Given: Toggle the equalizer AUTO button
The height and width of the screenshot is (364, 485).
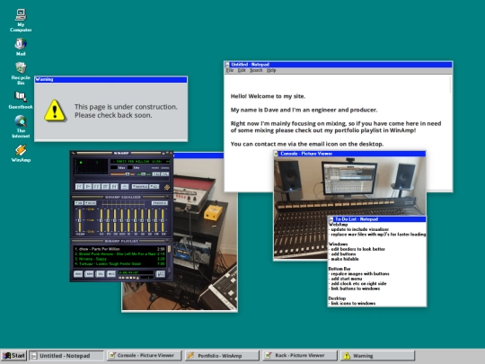Looking at the screenshot, I should click(x=91, y=203).
